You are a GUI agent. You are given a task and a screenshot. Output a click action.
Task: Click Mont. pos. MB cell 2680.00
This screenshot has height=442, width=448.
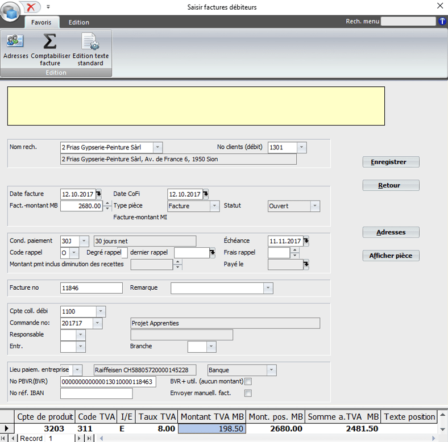tap(275, 428)
